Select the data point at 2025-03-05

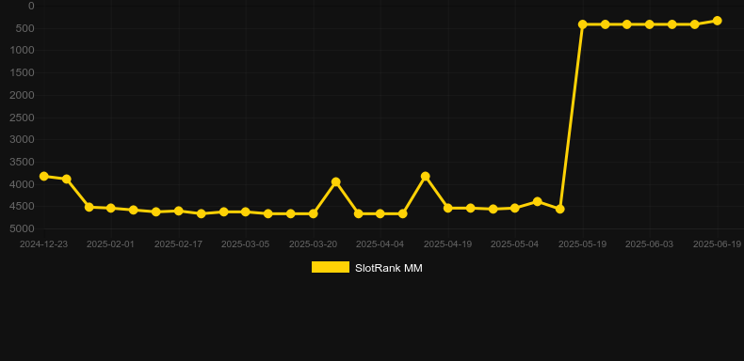pyautogui.click(x=245, y=212)
